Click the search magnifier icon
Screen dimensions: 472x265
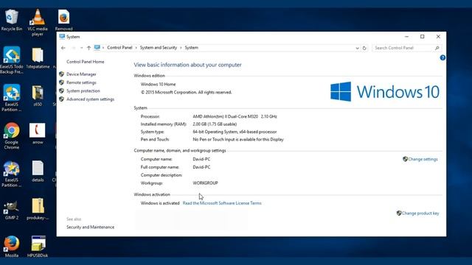click(x=437, y=48)
